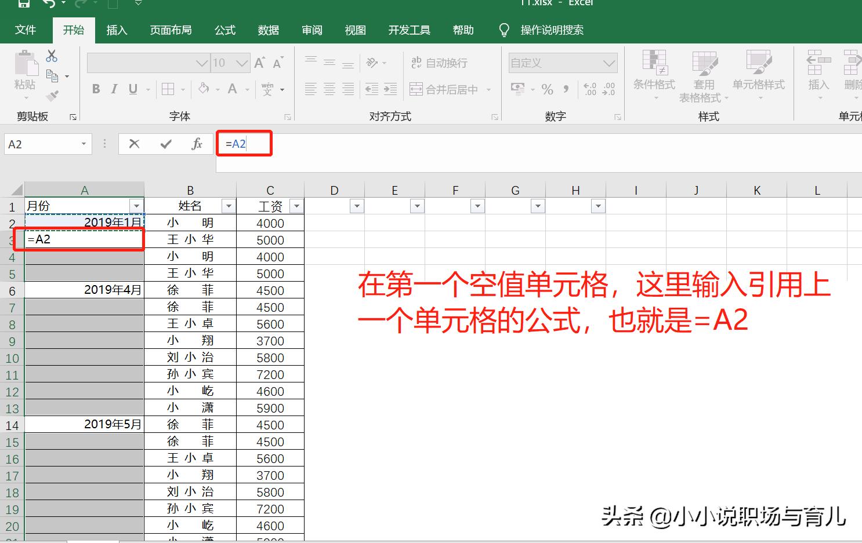The height and width of the screenshot is (543, 862).
Task: Click the Insert Function fx icon
Action: 197,143
